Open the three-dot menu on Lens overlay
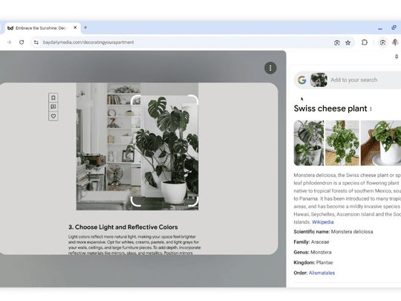 coord(270,68)
